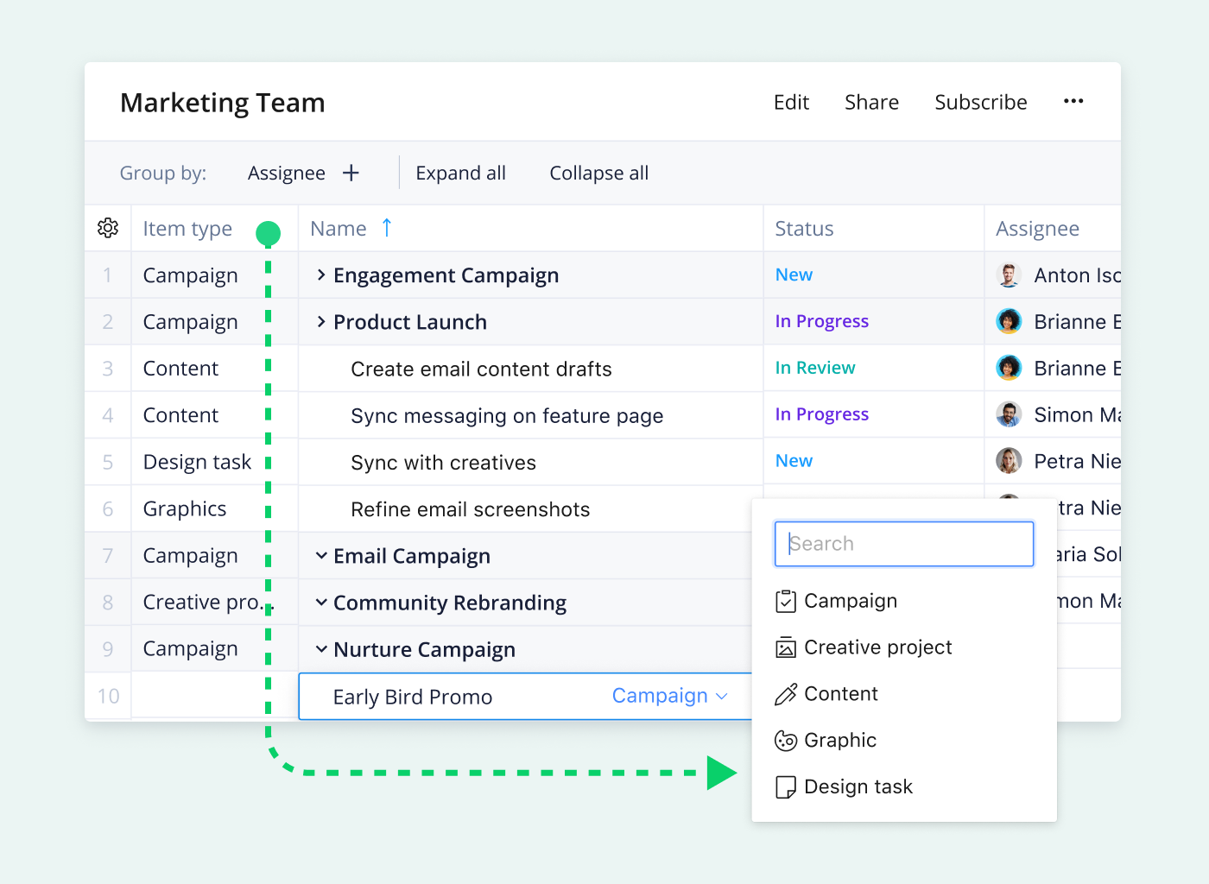1209x884 pixels.
Task: Collapse the Community Rebranding row
Action: click(321, 603)
